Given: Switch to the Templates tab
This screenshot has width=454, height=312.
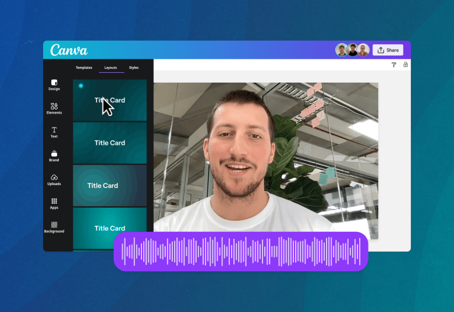Looking at the screenshot, I should tap(84, 68).
